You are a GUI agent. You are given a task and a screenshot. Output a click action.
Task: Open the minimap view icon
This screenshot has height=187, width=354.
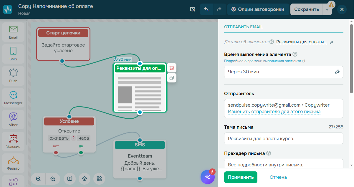coord(70,179)
